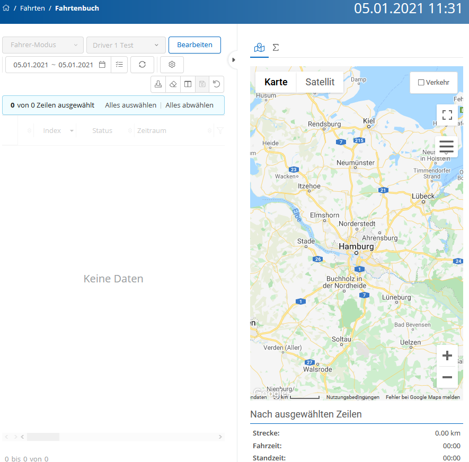The image size is (469, 462).
Task: Collapse panel with the side arrow
Action: [234, 60]
